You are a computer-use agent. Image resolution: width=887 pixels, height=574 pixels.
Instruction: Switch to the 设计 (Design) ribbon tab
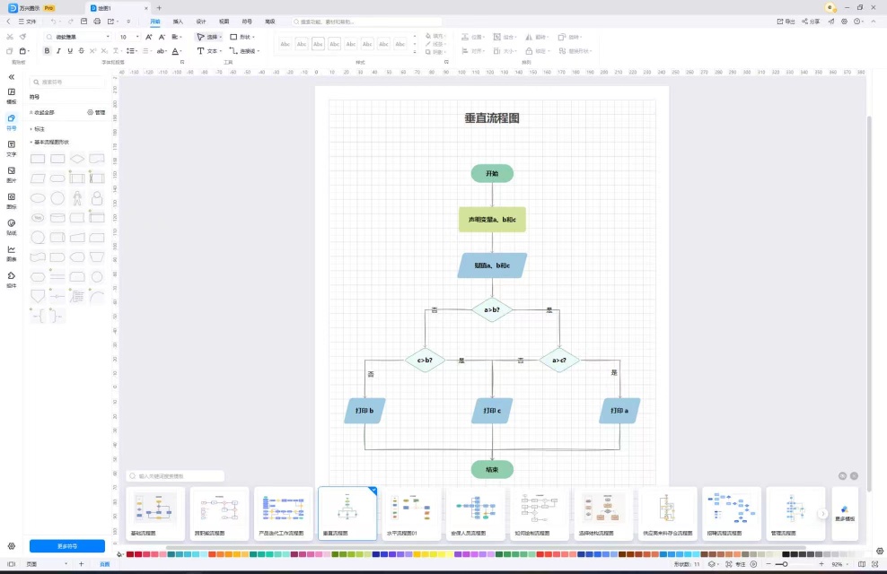tap(201, 22)
